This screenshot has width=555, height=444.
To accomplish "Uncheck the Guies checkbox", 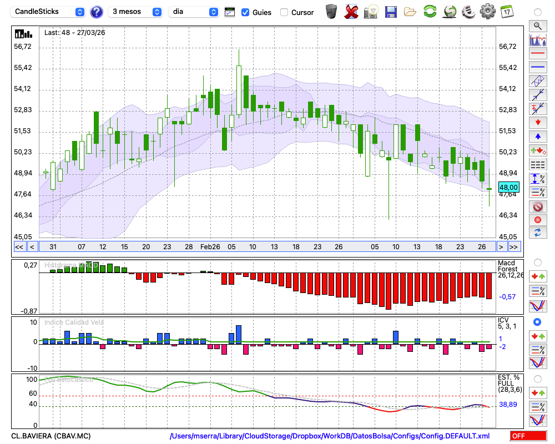I will point(245,12).
